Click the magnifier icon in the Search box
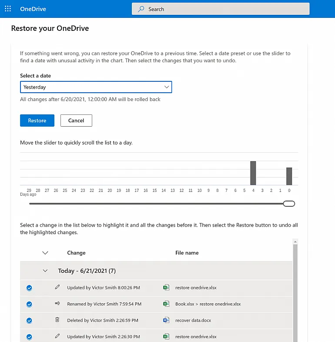The image size is (335, 342). coord(141,9)
